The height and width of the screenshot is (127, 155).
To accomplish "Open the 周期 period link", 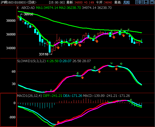I will [x=126, y=2].
